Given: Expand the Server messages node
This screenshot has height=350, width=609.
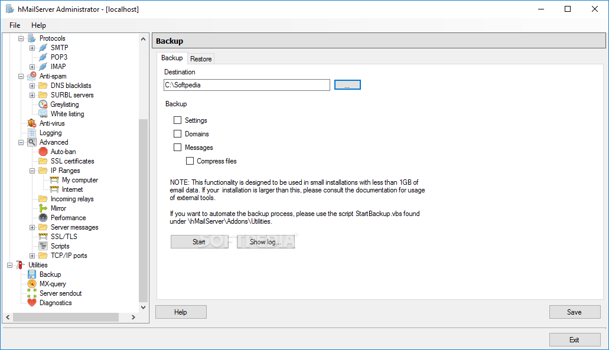Looking at the screenshot, I should 32,227.
